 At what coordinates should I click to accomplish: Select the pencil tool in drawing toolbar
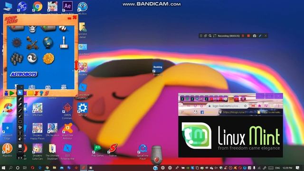click(20, 99)
